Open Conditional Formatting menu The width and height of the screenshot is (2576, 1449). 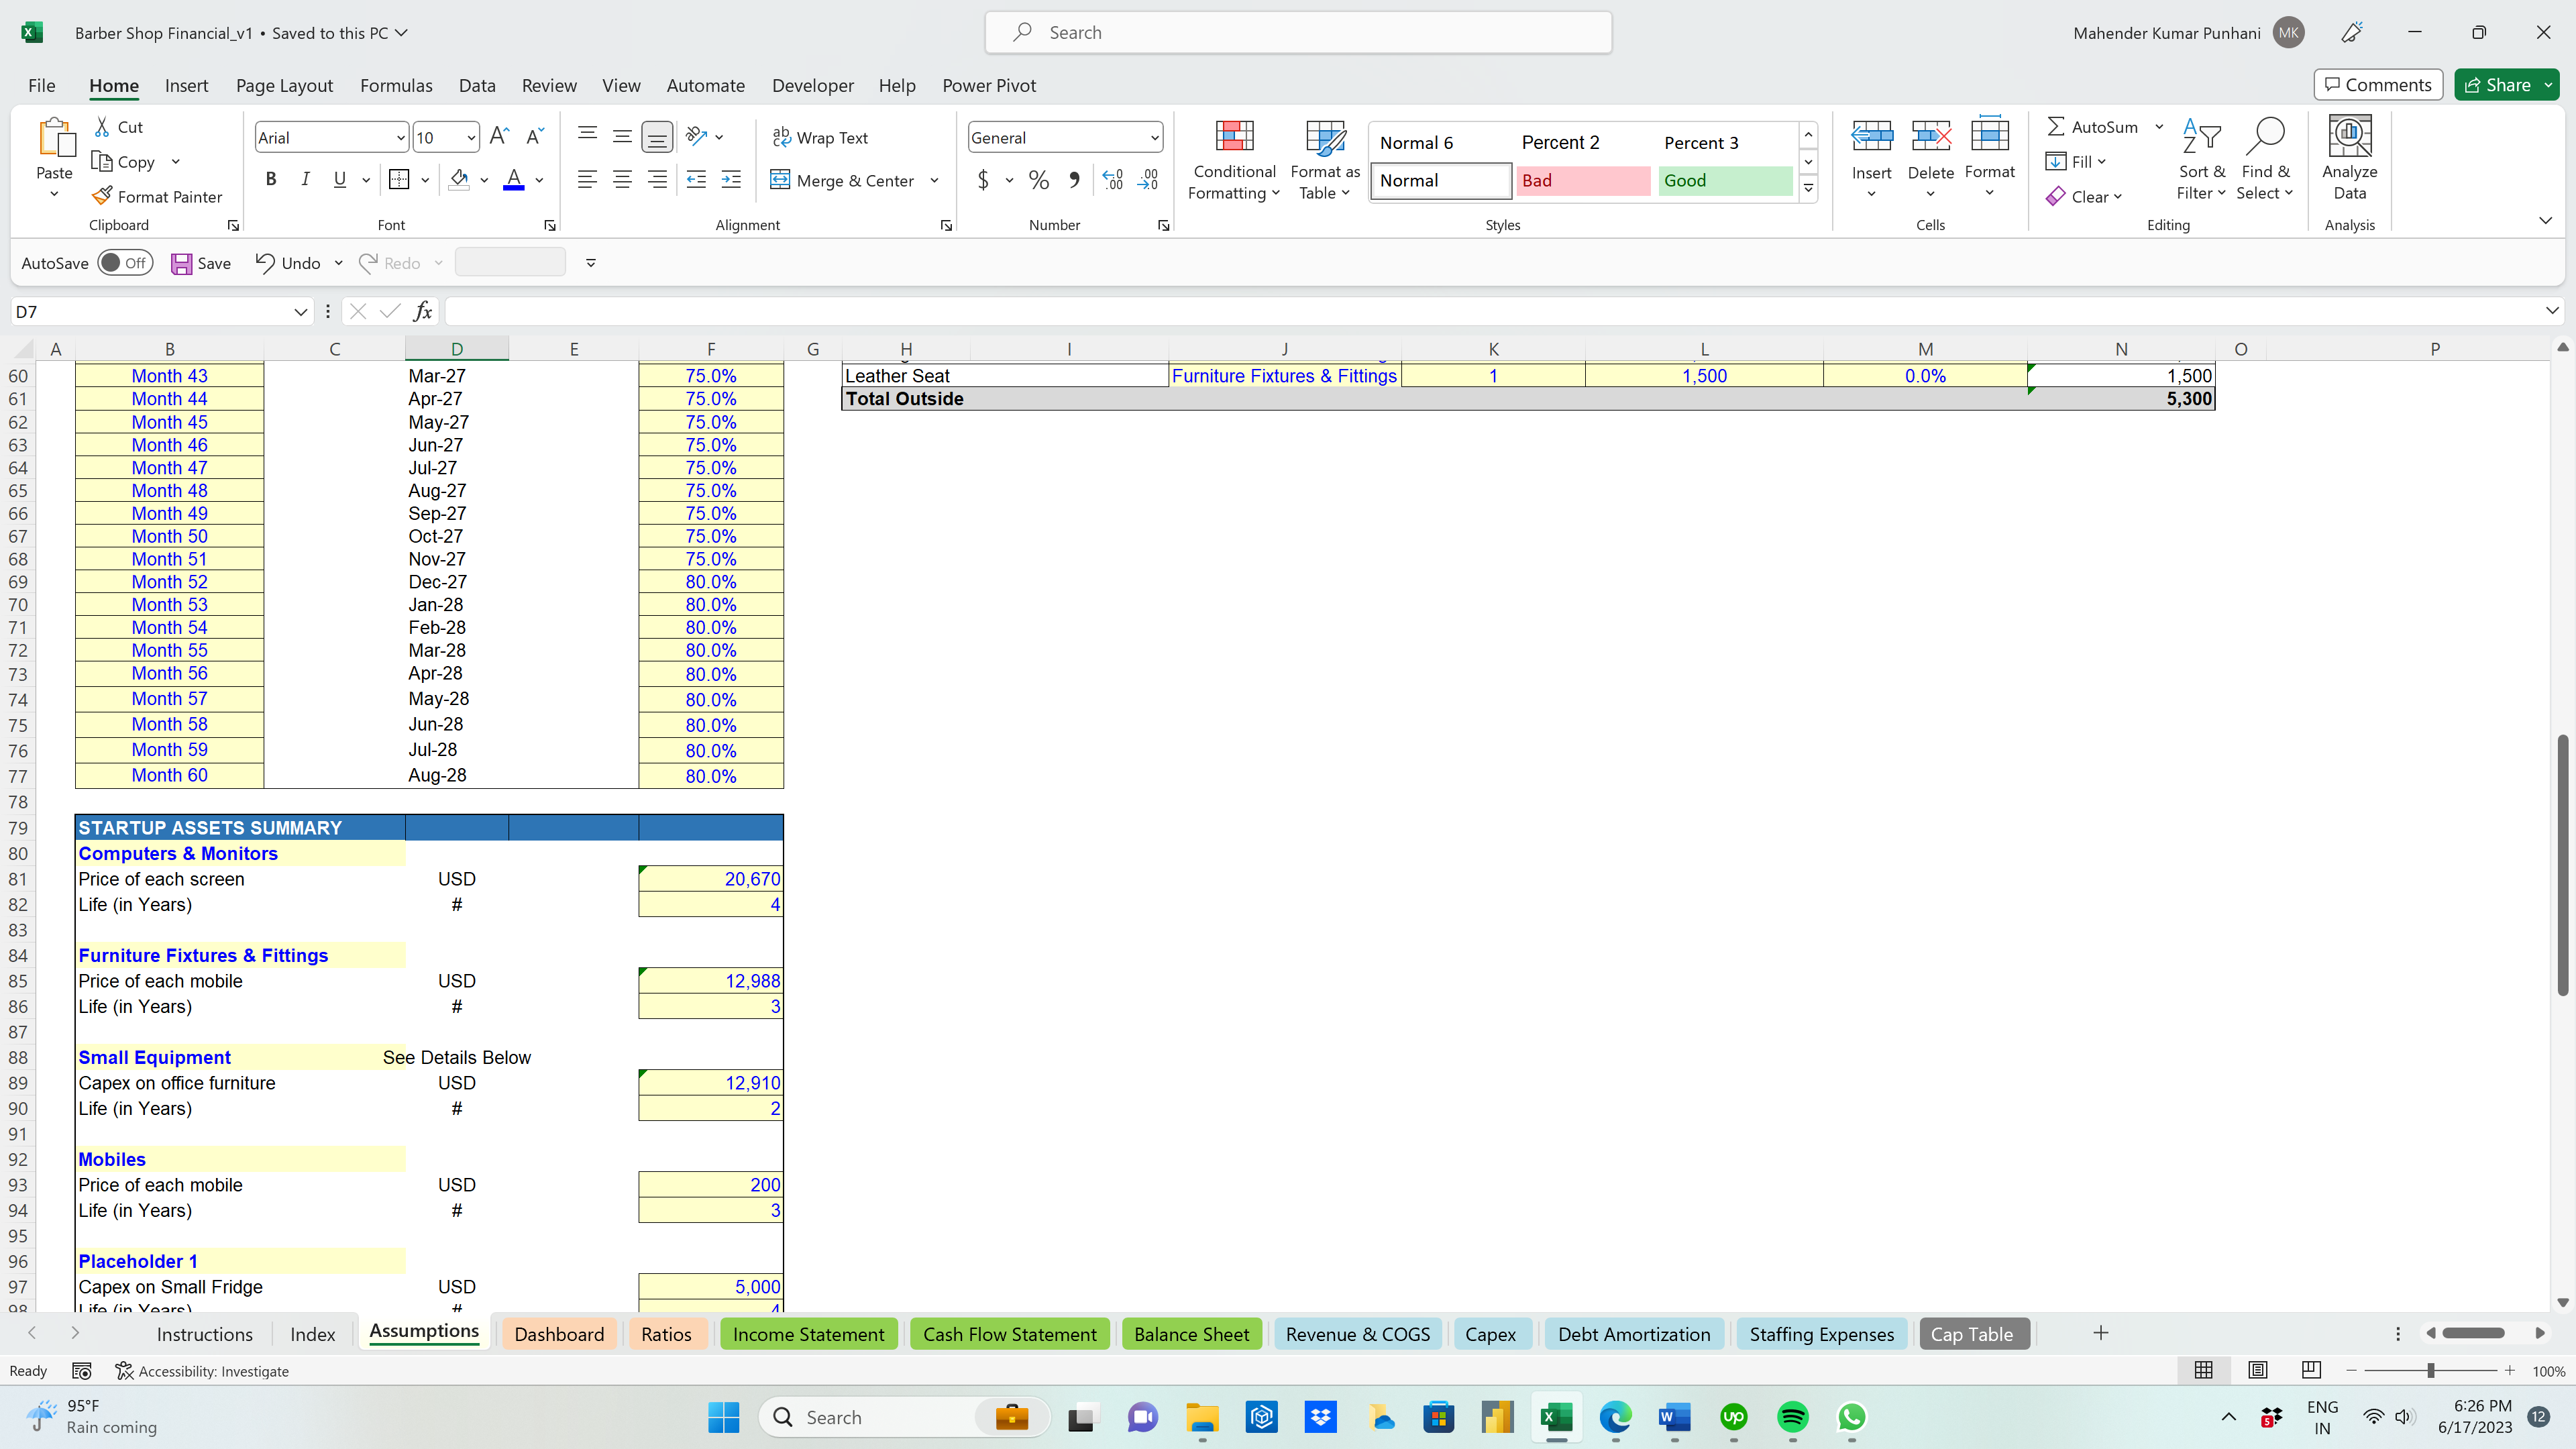point(1234,160)
